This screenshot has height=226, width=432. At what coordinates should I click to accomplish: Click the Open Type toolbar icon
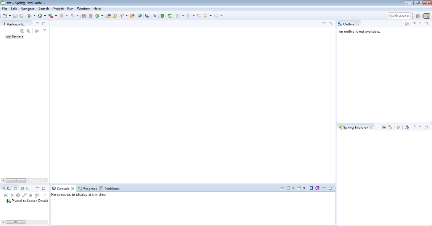point(108,16)
